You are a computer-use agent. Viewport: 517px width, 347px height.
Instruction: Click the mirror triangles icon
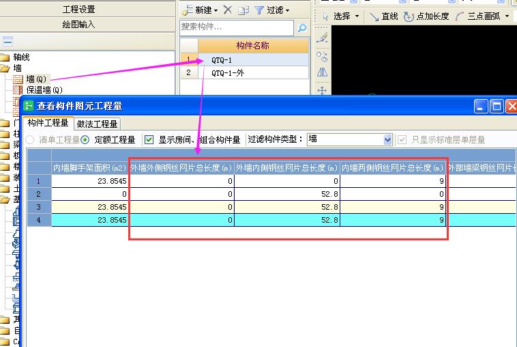pyautogui.click(x=322, y=72)
